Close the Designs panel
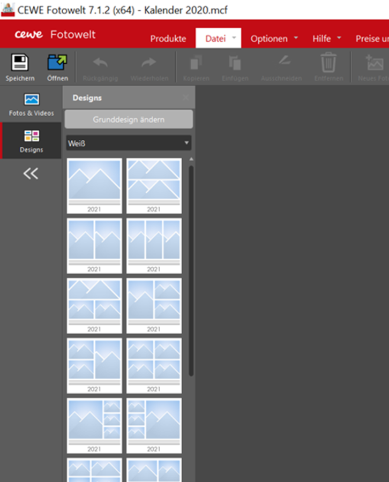 click(x=186, y=97)
